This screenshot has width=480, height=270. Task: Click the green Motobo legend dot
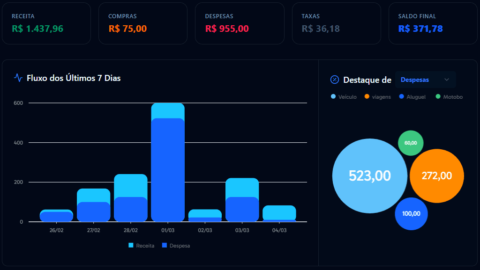[438, 97]
